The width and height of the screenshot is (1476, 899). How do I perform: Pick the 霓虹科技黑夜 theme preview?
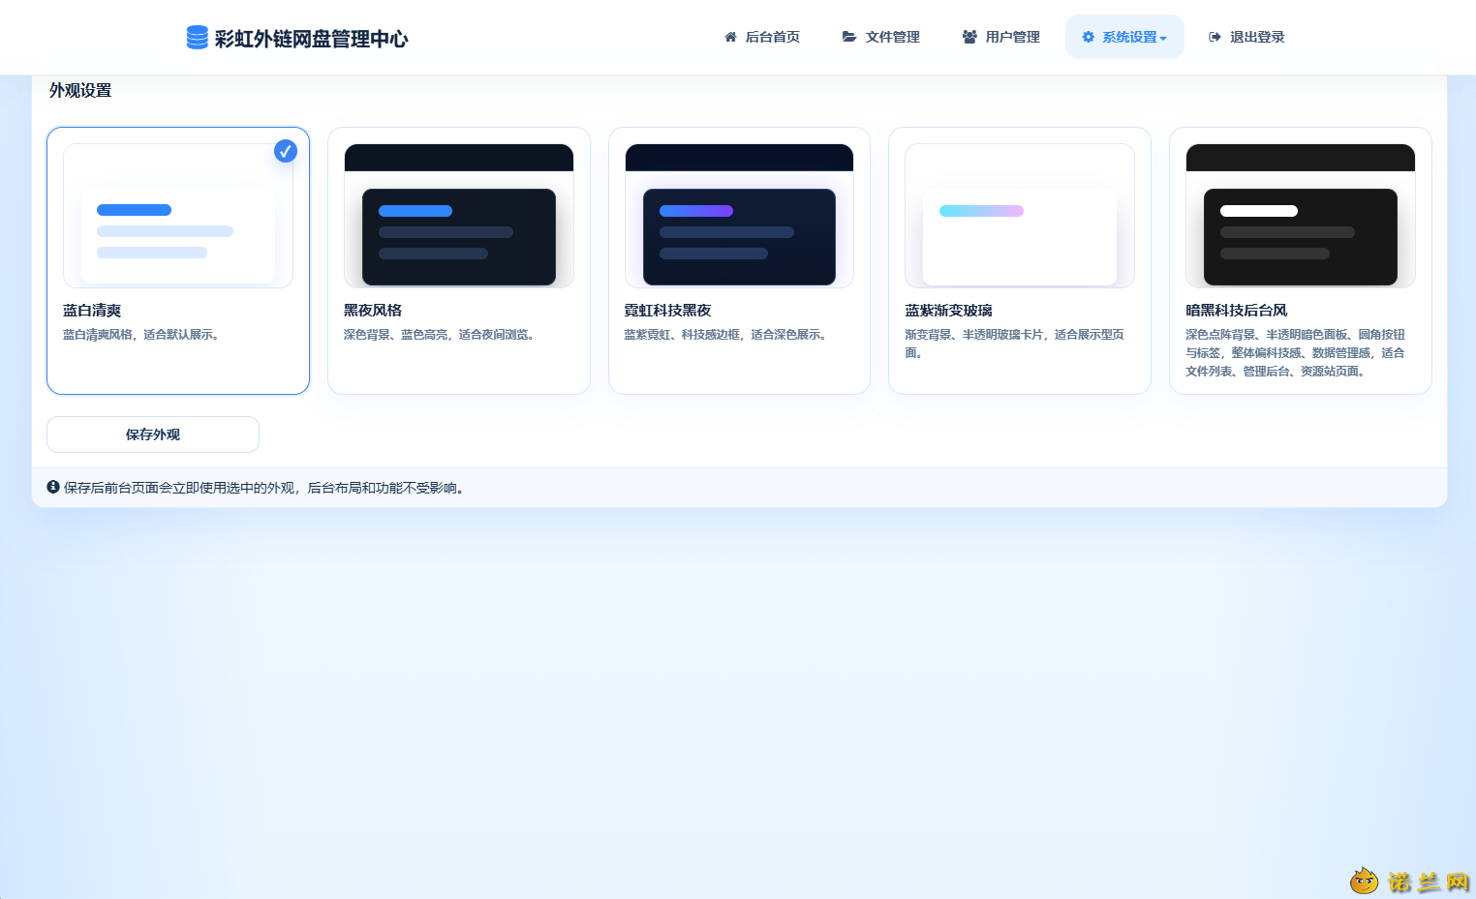(x=739, y=216)
